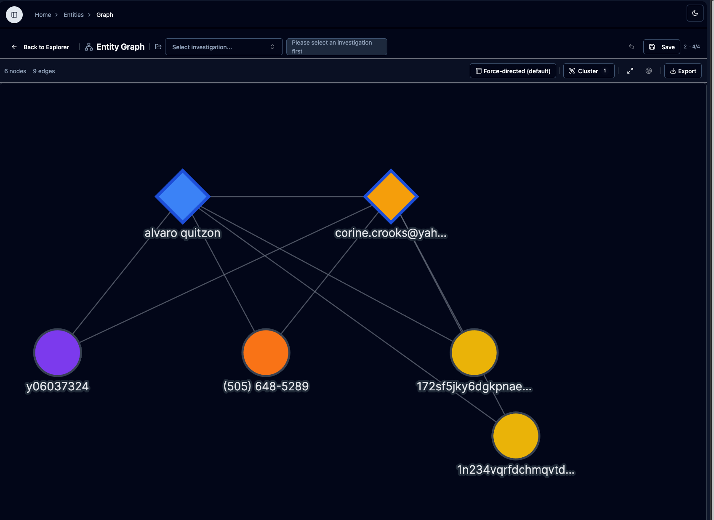Navigate to Entities in the breadcrumb
Screen dimensions: 714x520
click(74, 14)
